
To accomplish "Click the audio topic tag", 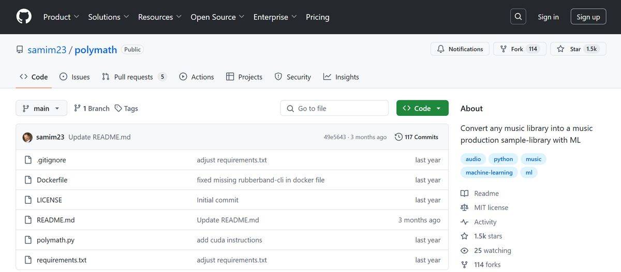I will [473, 159].
